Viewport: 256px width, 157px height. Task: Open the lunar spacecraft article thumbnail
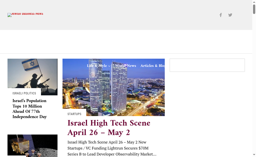coord(32,146)
